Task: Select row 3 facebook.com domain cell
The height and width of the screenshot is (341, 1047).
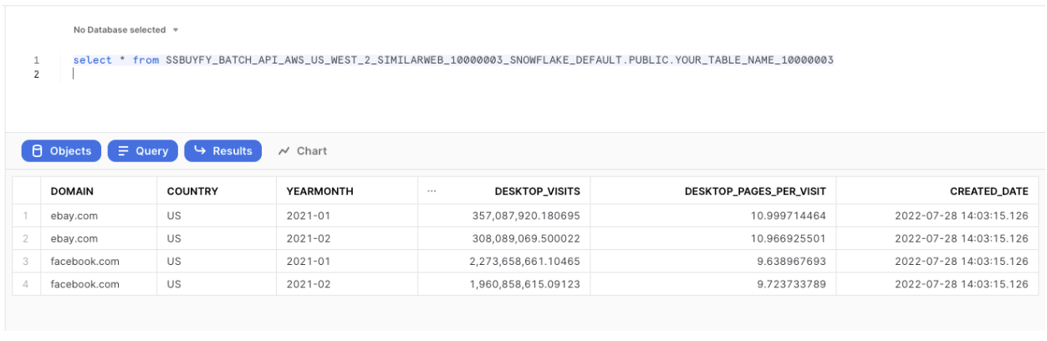Action: coord(84,262)
